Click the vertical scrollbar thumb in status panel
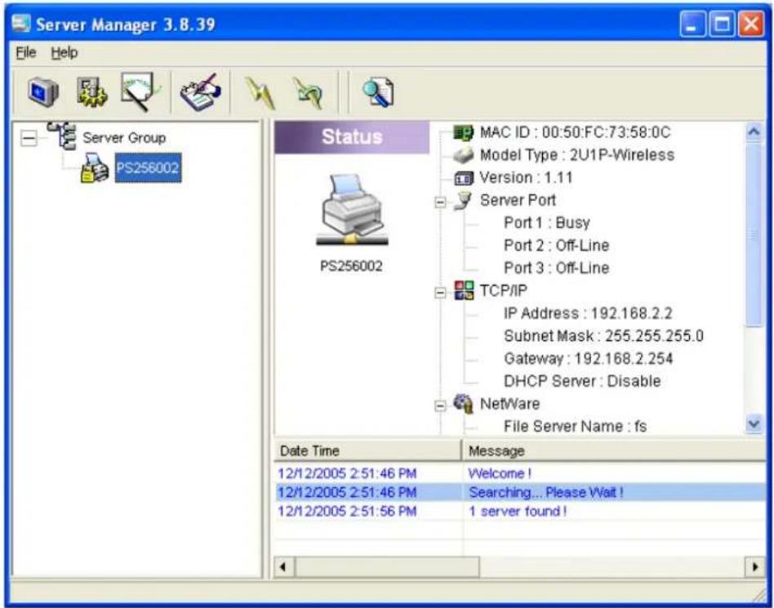The width and height of the screenshot is (774, 608). tap(754, 234)
